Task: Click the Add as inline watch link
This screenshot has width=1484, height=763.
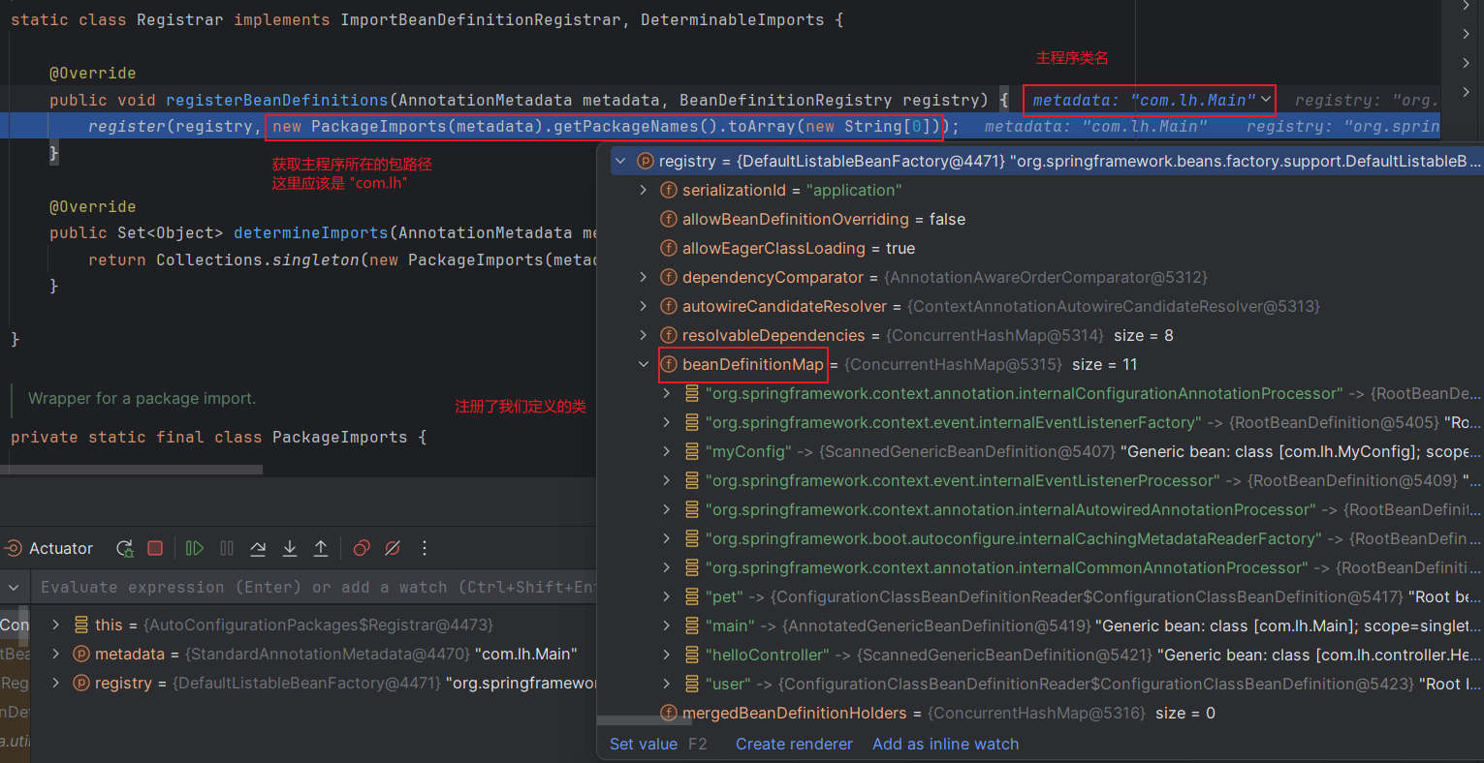Action: pyautogui.click(x=945, y=744)
